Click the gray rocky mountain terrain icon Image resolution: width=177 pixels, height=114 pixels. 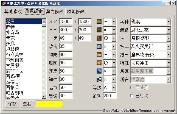click(x=99, y=38)
